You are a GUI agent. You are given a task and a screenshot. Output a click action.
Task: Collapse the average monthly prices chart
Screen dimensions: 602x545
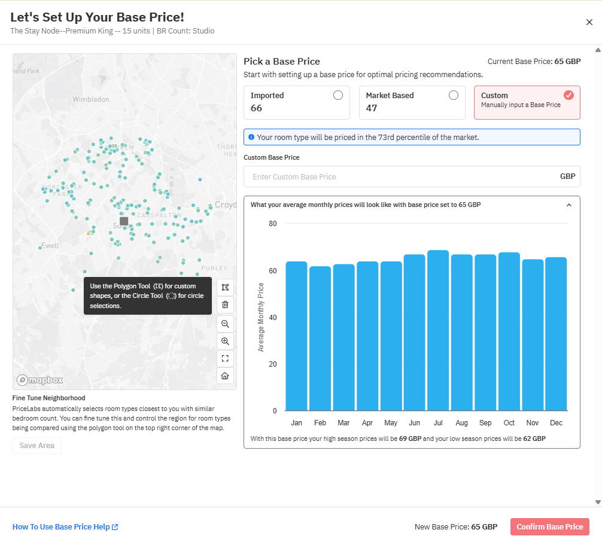[568, 205]
